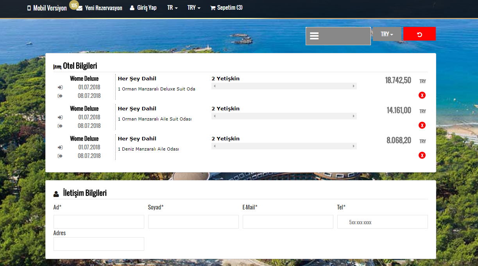
Task: Delete the Deniz Manzaralı Aile Odası booking
Action: [x=422, y=155]
